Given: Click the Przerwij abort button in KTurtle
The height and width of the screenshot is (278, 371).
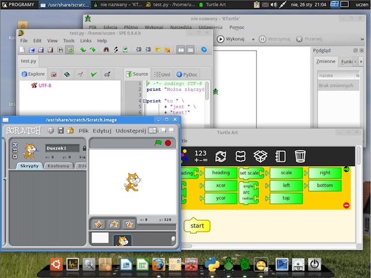Looking at the screenshot, I should 309,39.
